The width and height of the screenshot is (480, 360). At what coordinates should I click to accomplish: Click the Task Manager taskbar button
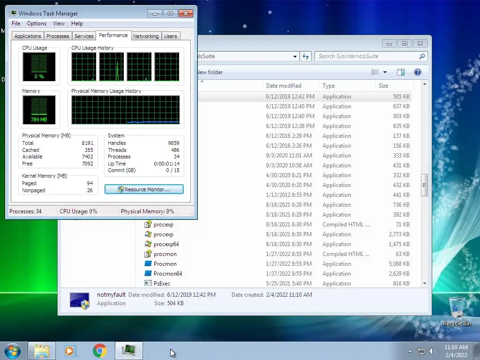click(x=129, y=351)
